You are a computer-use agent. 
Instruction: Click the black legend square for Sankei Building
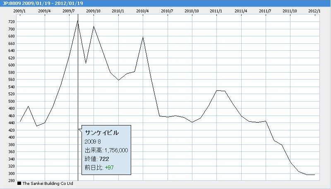coord(19,183)
